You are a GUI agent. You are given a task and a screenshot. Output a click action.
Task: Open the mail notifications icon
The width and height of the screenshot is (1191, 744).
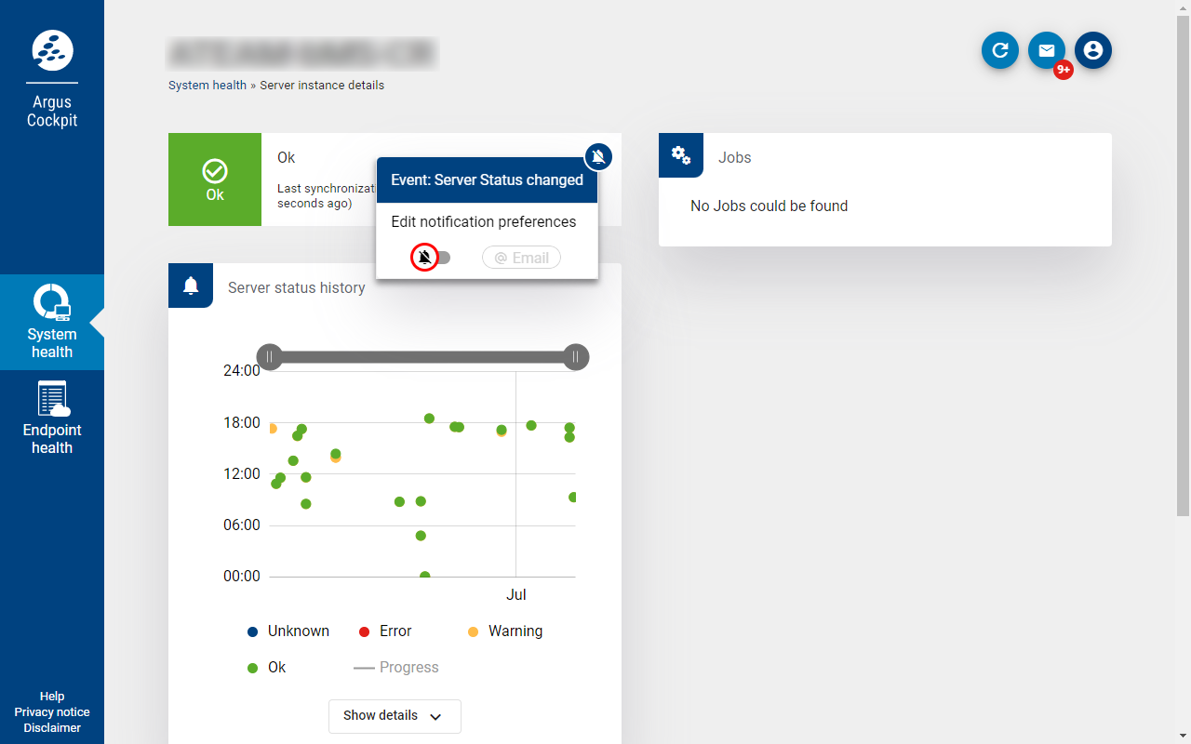pyautogui.click(x=1047, y=51)
